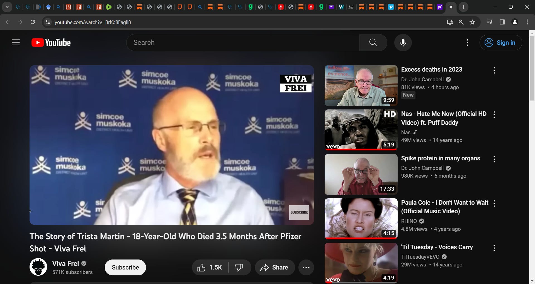Open Paula Cole video thumbnail
This screenshot has height=284, width=535.
[x=361, y=219]
